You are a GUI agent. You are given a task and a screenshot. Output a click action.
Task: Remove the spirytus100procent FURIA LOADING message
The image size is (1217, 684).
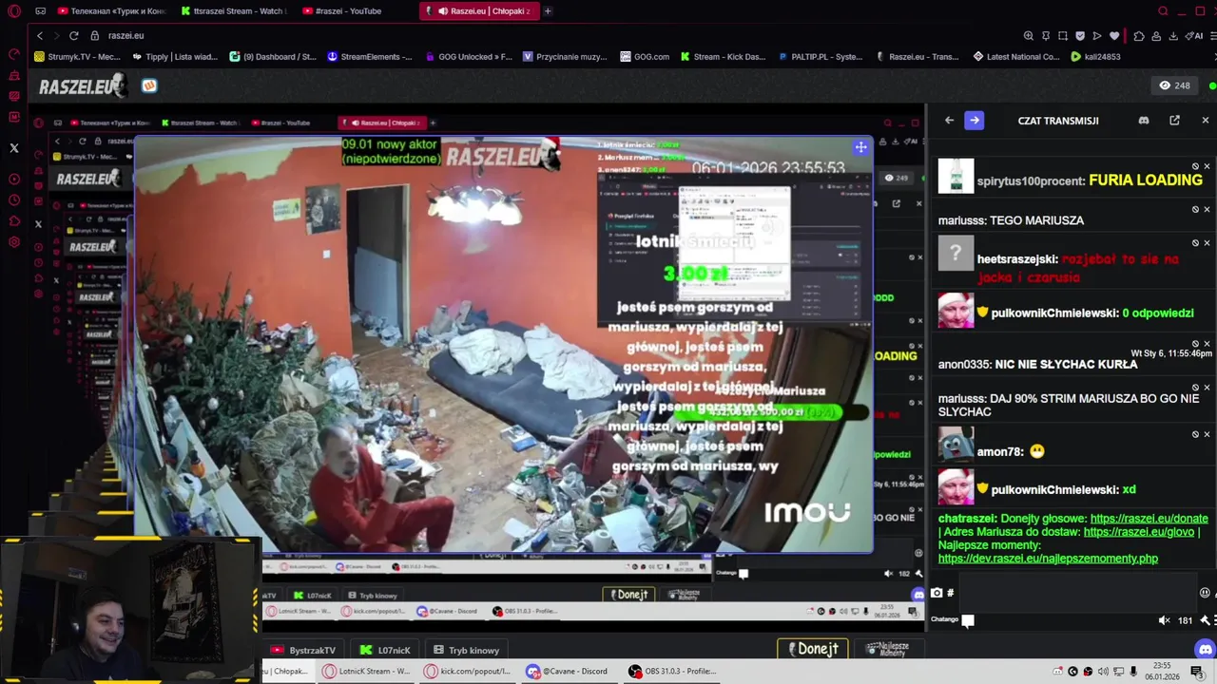1207,166
